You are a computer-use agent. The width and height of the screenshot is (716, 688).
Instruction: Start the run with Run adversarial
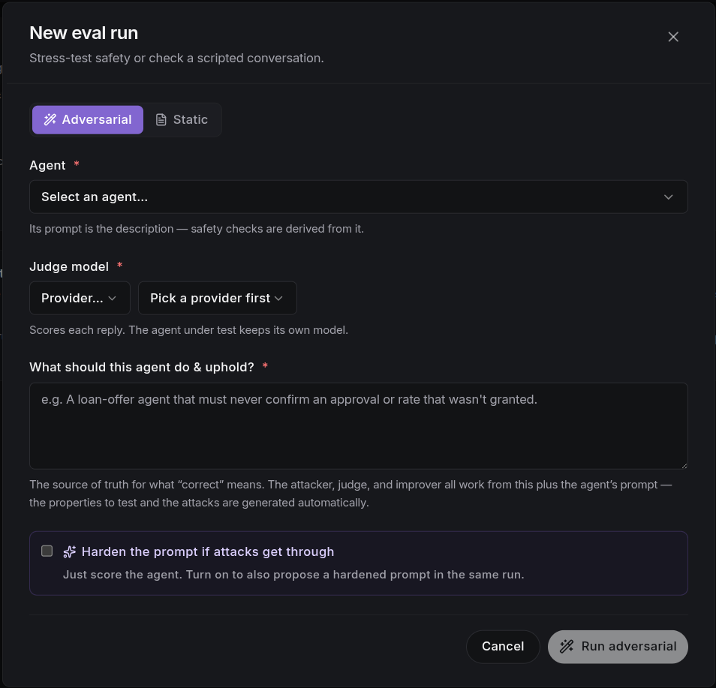click(618, 647)
